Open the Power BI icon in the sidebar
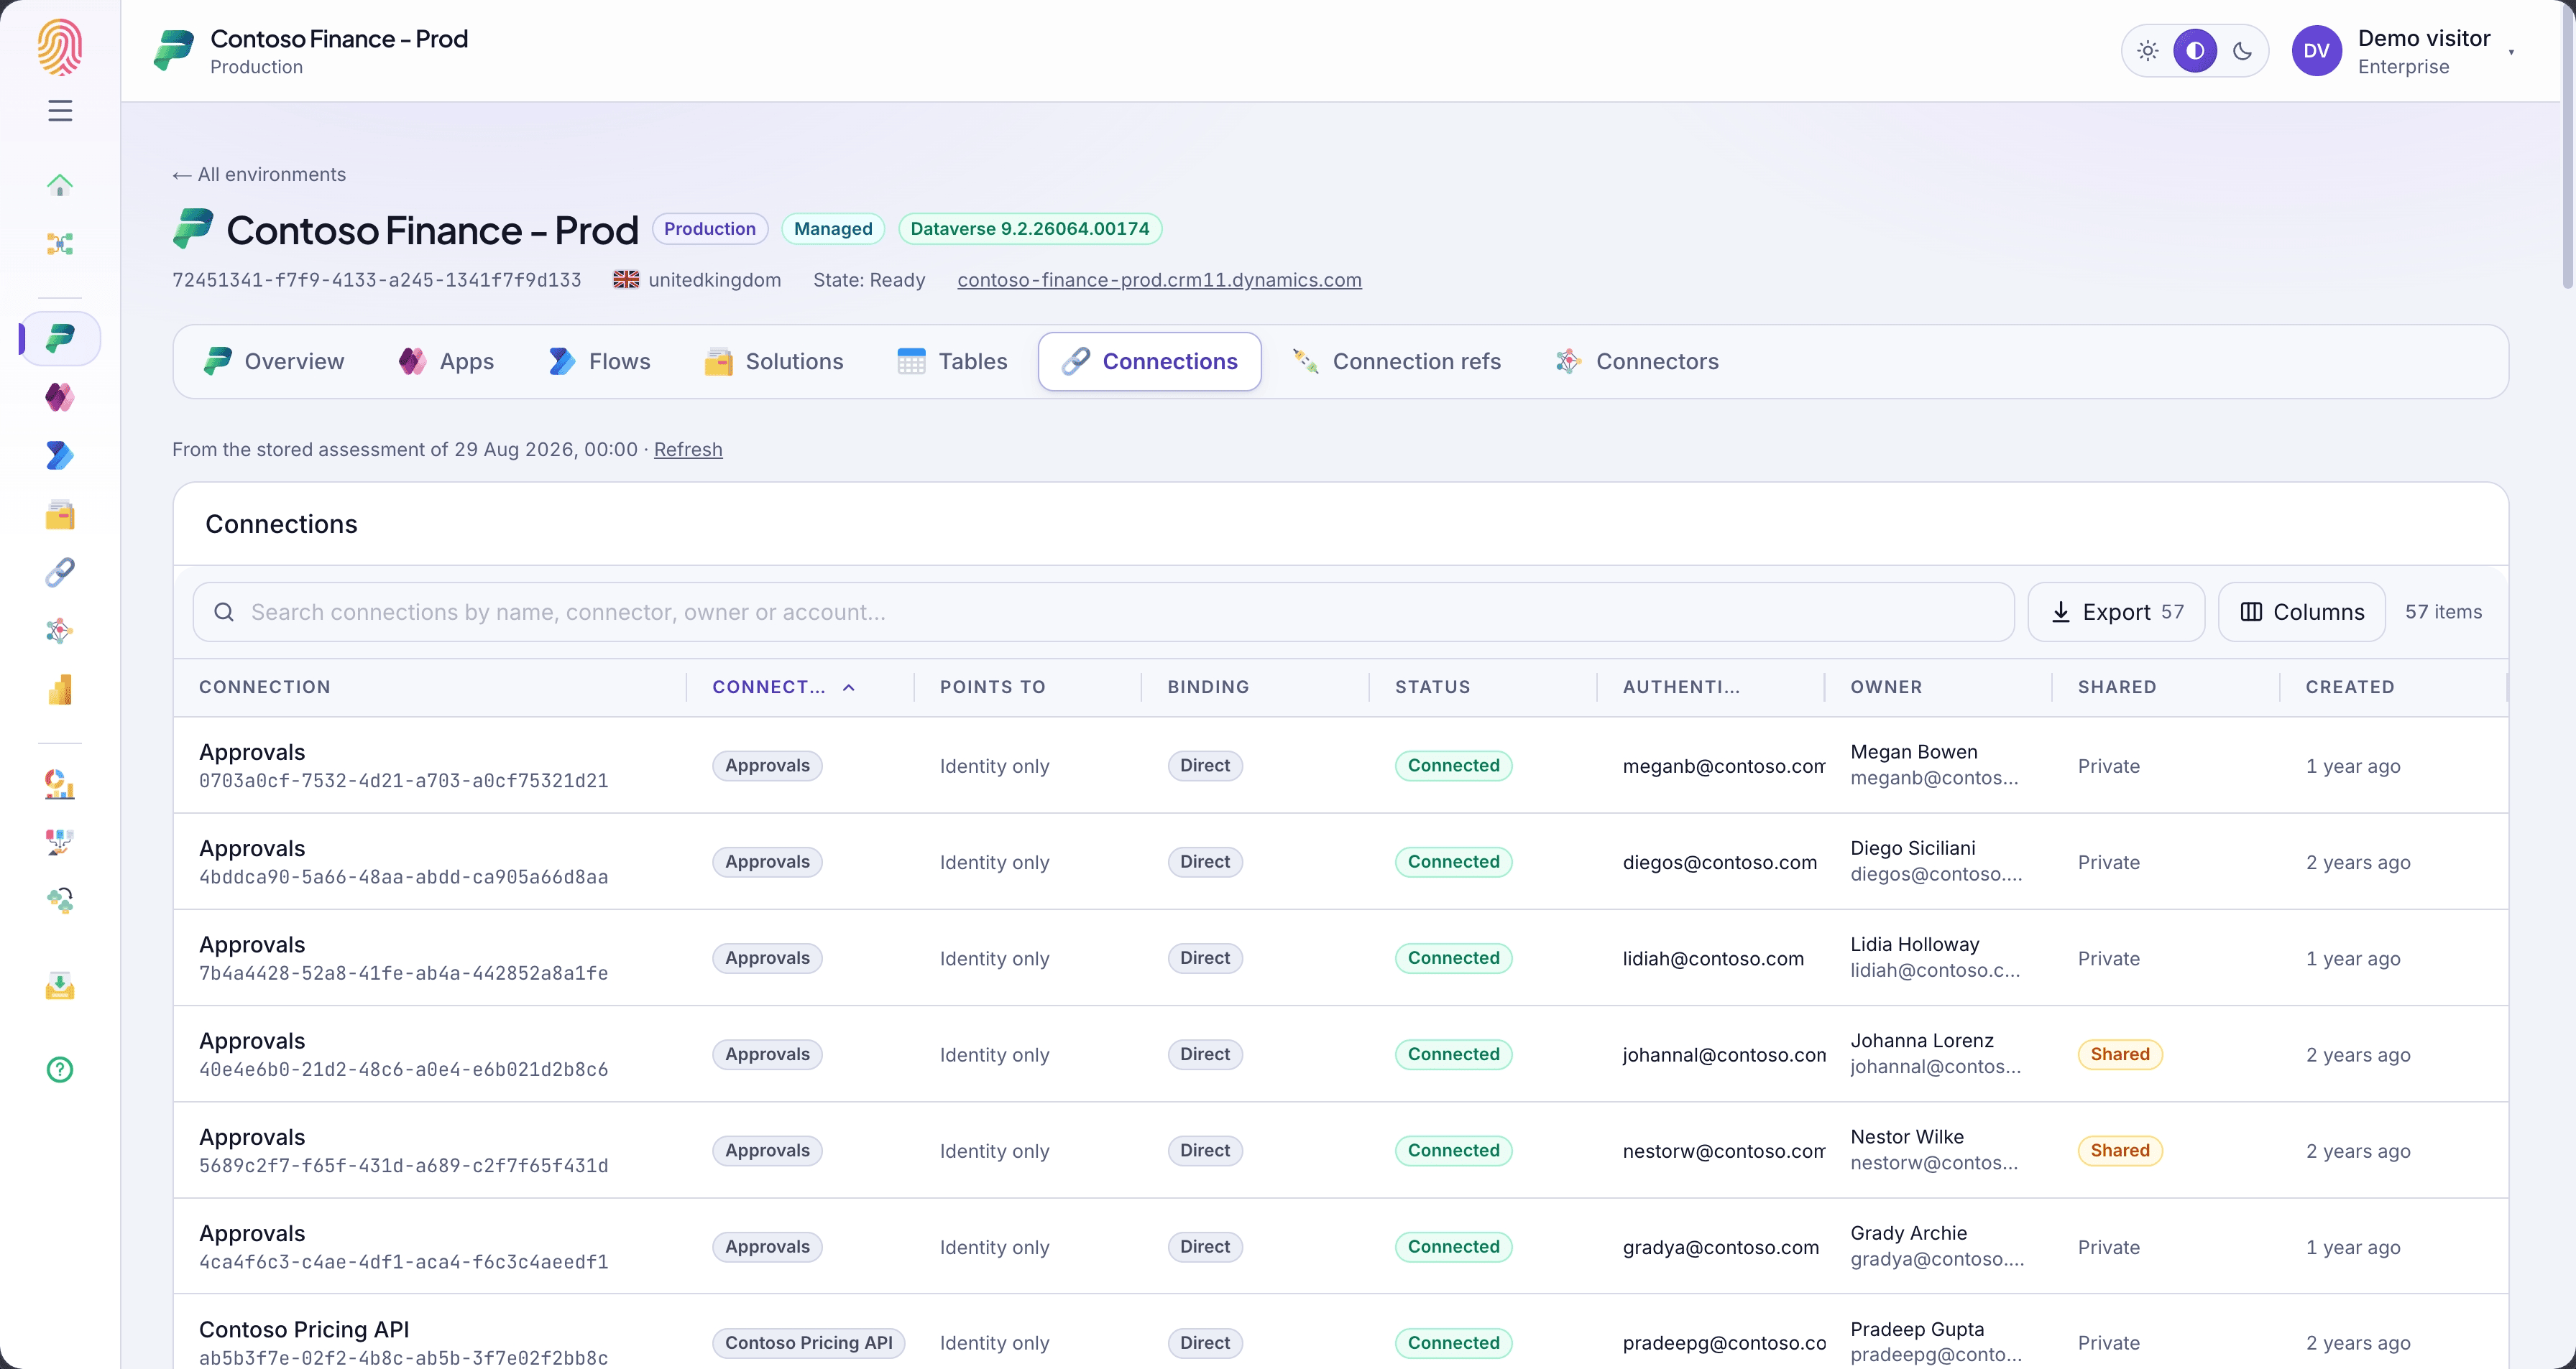Screen dimensions: 2576x1369 (x=60, y=690)
